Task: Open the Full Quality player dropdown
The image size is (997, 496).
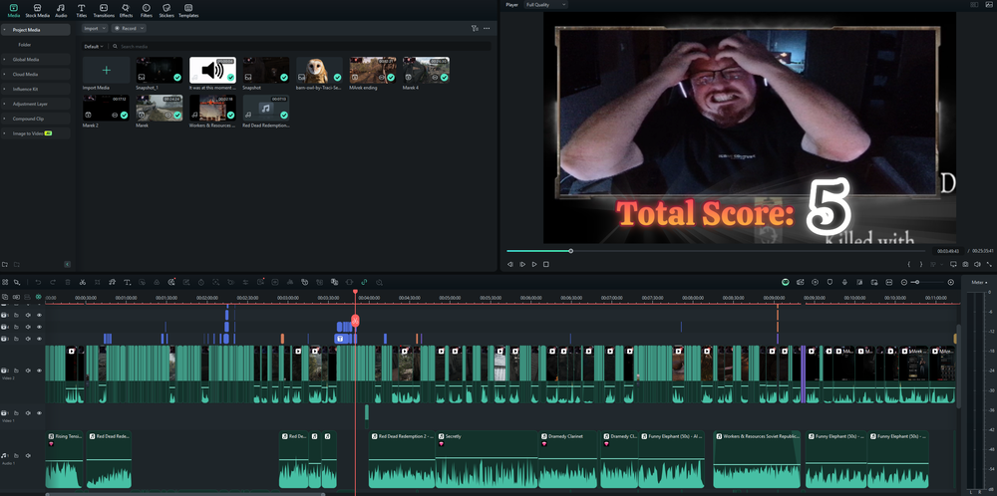Action: pos(545,4)
